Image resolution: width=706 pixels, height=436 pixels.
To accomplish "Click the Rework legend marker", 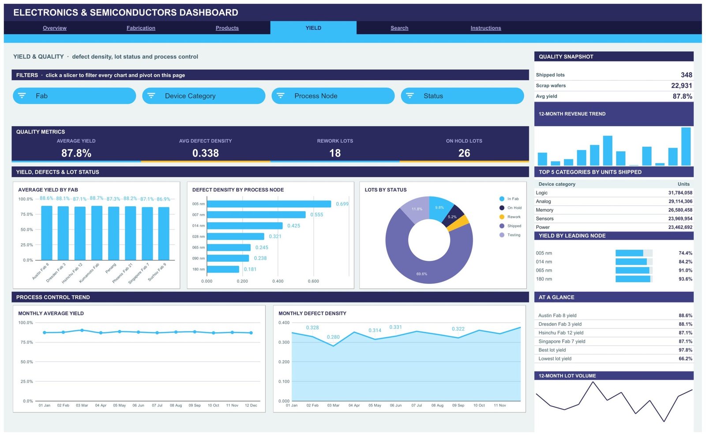I will pyautogui.click(x=502, y=217).
